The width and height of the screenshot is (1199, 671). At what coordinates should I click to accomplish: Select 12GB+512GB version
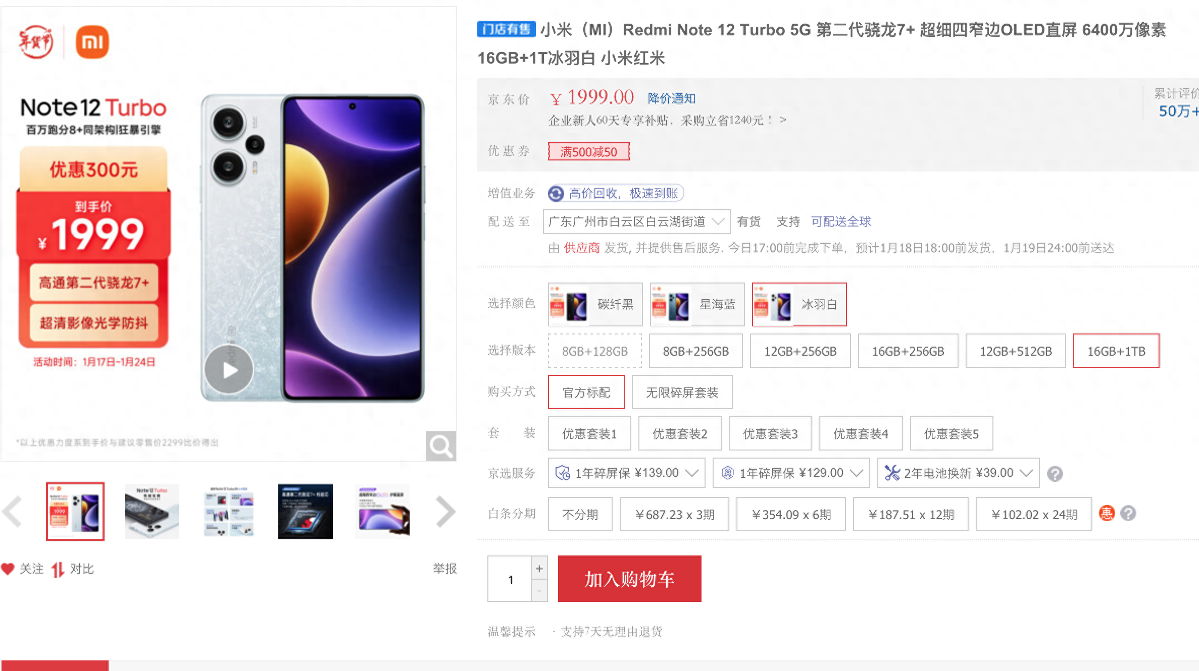point(1016,351)
